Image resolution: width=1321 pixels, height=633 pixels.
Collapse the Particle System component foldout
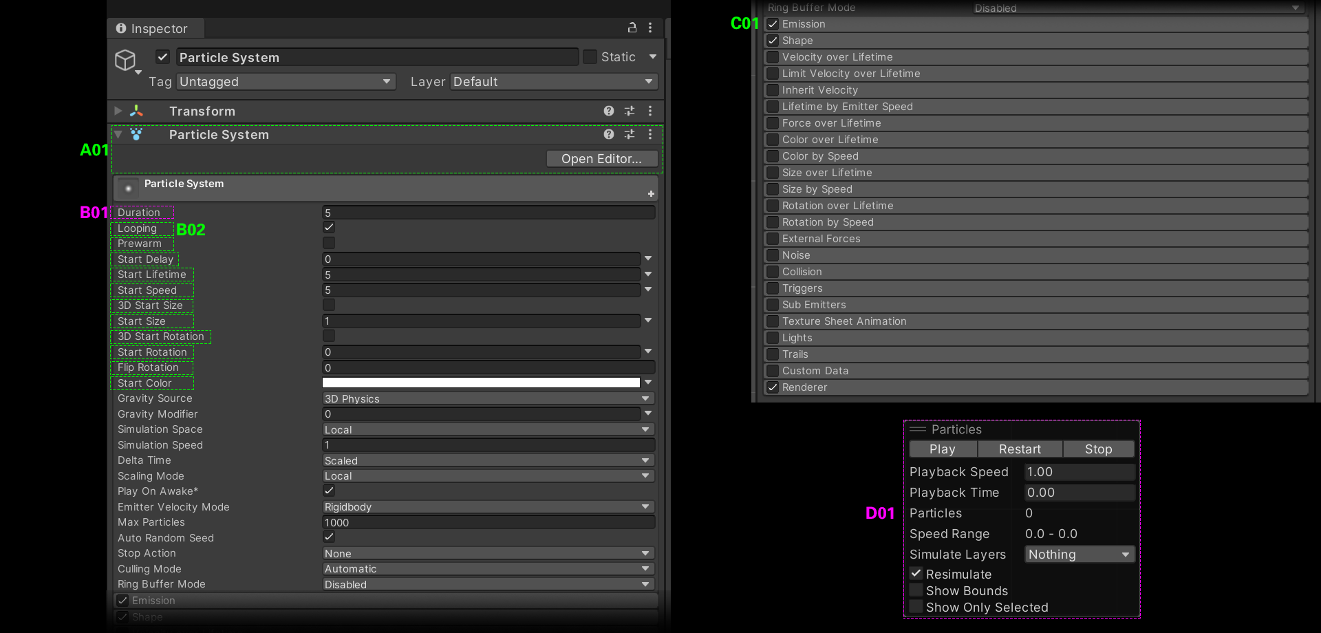(x=118, y=134)
